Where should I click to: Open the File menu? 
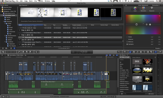pos(17,1)
